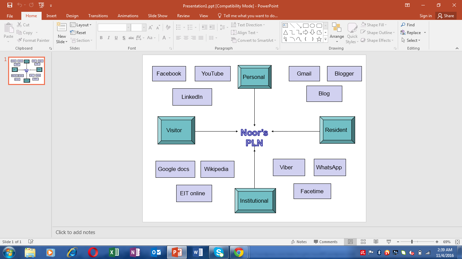This screenshot has width=462, height=259.
Task: Switch to the Insert tab
Action: pos(51,16)
